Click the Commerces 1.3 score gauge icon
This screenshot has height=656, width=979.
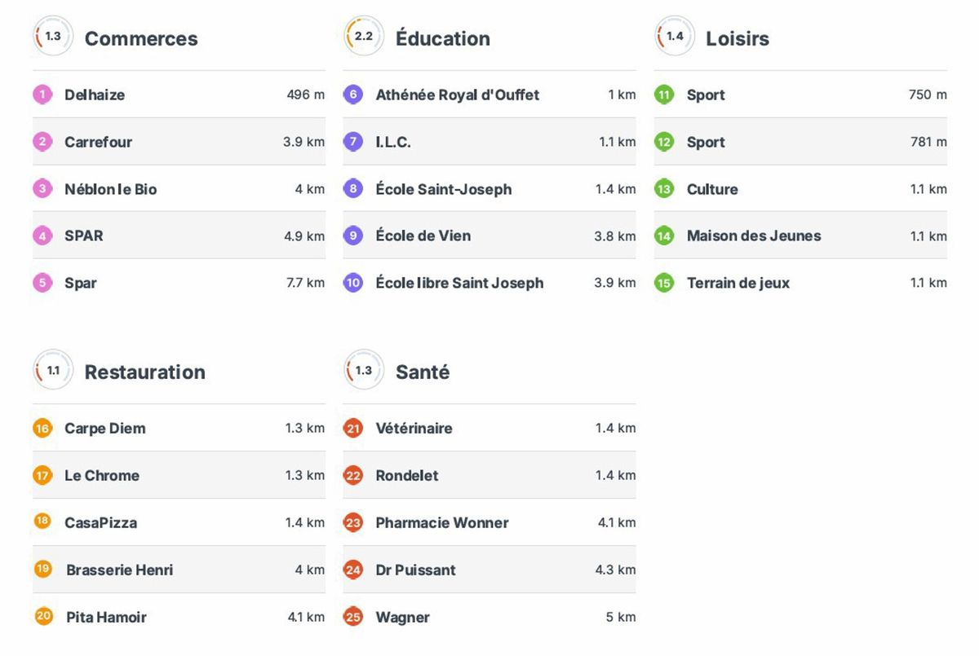pos(52,37)
